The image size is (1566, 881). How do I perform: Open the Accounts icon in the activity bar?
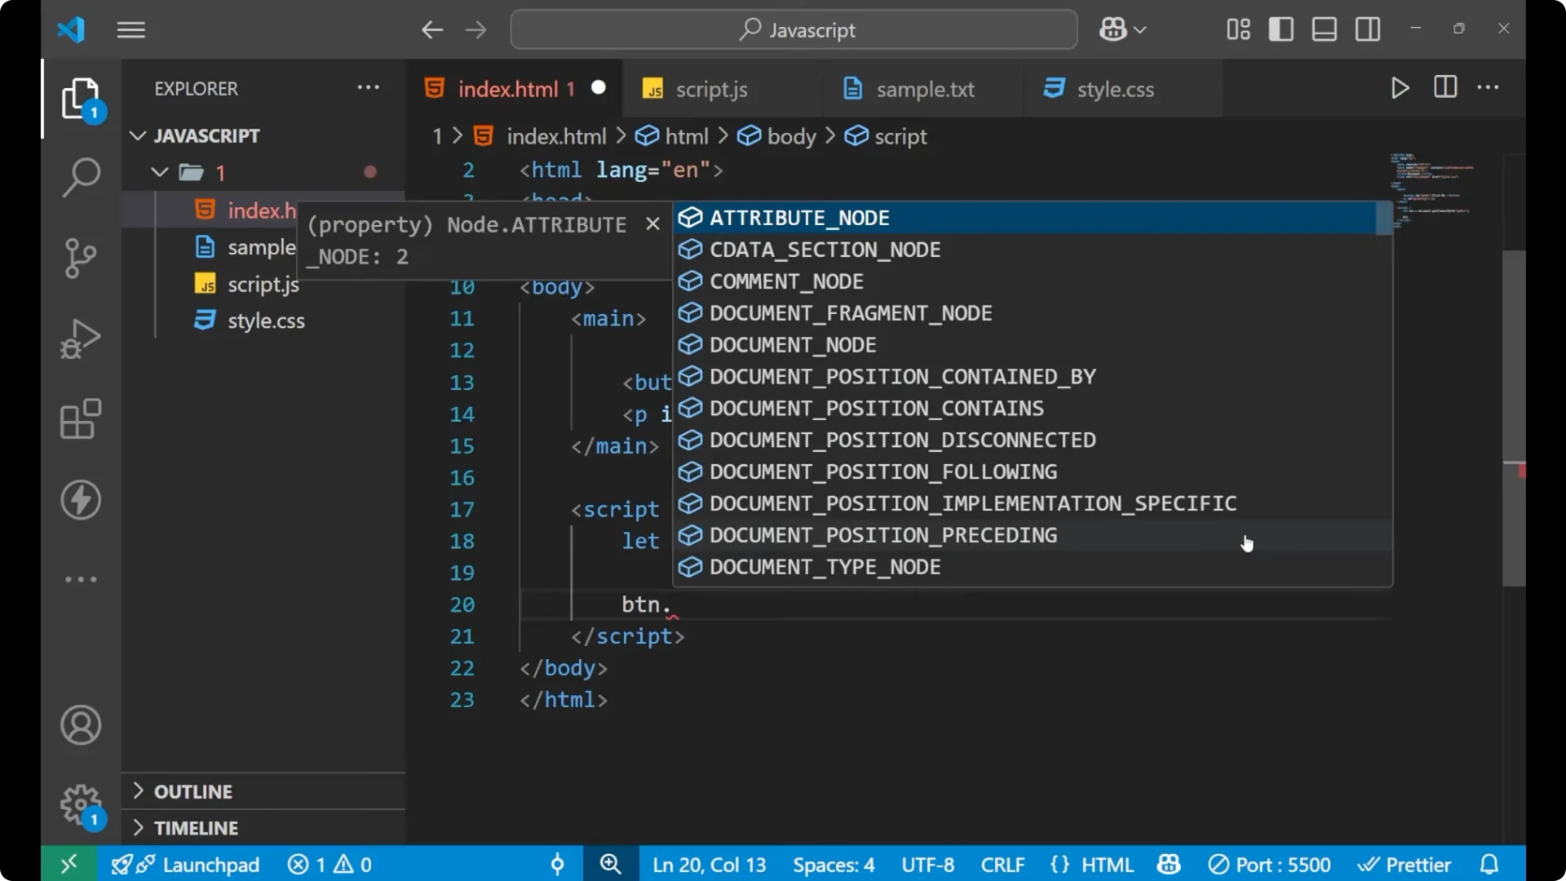click(80, 725)
